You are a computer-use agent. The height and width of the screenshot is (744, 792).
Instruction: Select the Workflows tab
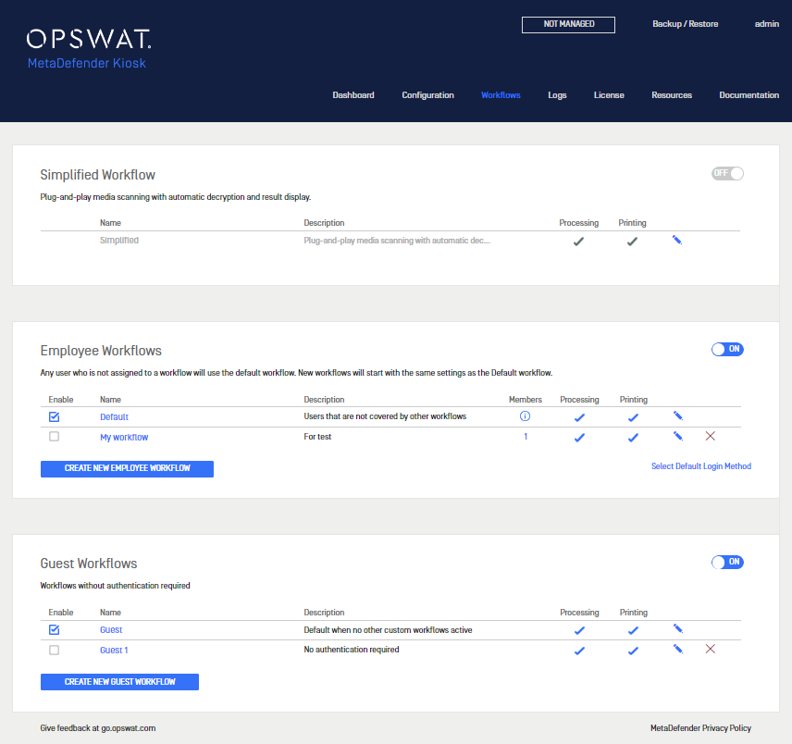501,95
